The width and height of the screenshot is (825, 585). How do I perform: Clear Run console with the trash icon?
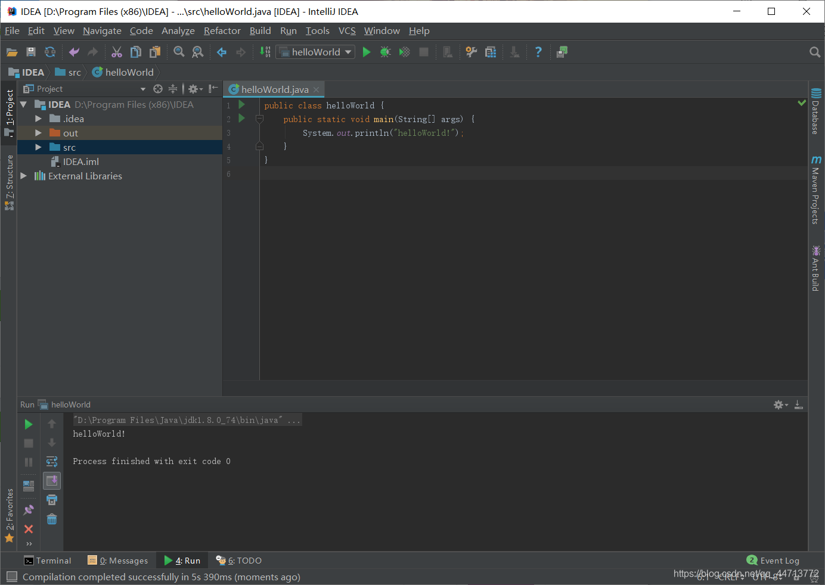pyautogui.click(x=52, y=519)
